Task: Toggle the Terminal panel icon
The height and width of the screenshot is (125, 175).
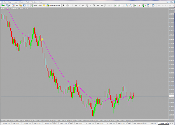Action: click(24, 5)
